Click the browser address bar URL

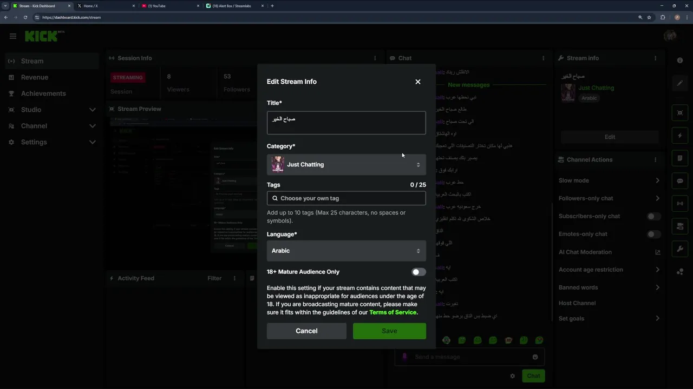(x=71, y=17)
